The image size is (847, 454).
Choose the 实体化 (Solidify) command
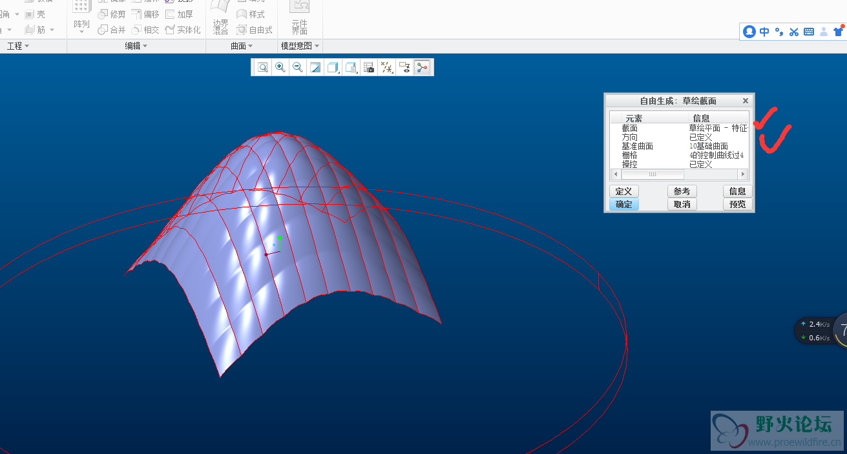coord(183,30)
